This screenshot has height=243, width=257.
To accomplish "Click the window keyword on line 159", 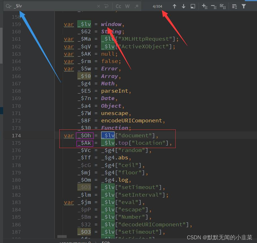I will click(x=111, y=24).
